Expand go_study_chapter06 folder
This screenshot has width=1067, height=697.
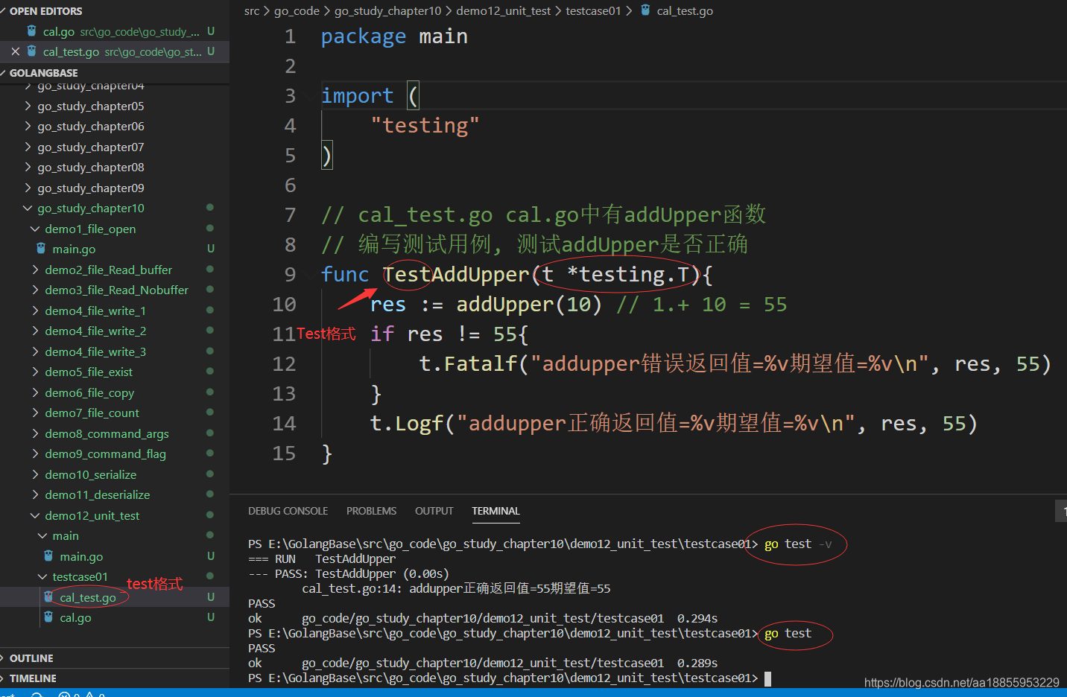coord(28,127)
